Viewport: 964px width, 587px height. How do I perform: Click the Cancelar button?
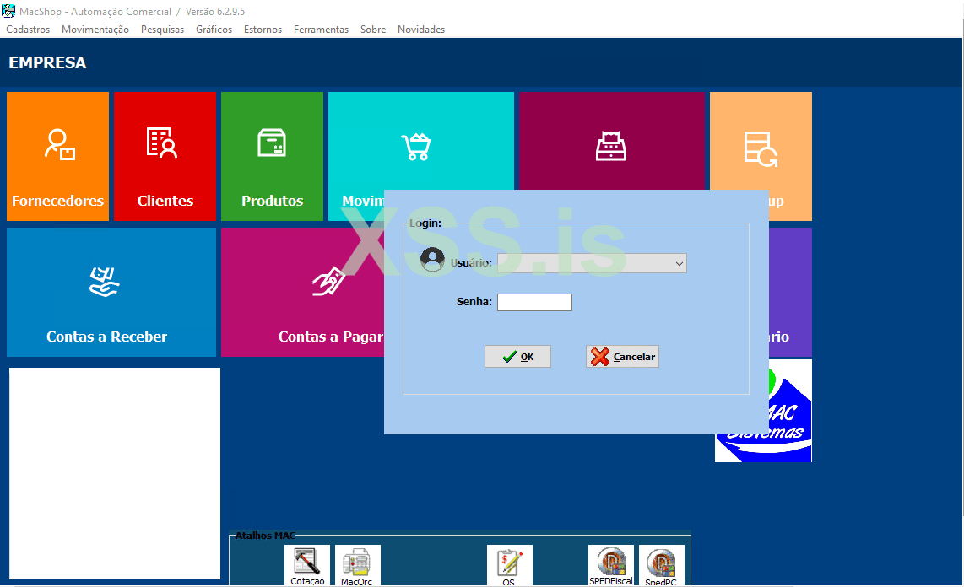click(x=622, y=357)
